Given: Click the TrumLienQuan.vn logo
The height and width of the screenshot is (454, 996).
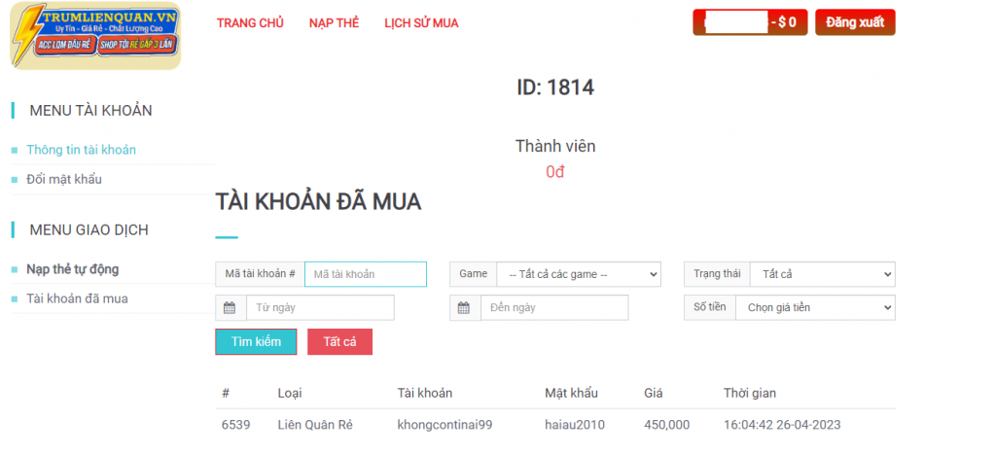Looking at the screenshot, I should (95, 36).
